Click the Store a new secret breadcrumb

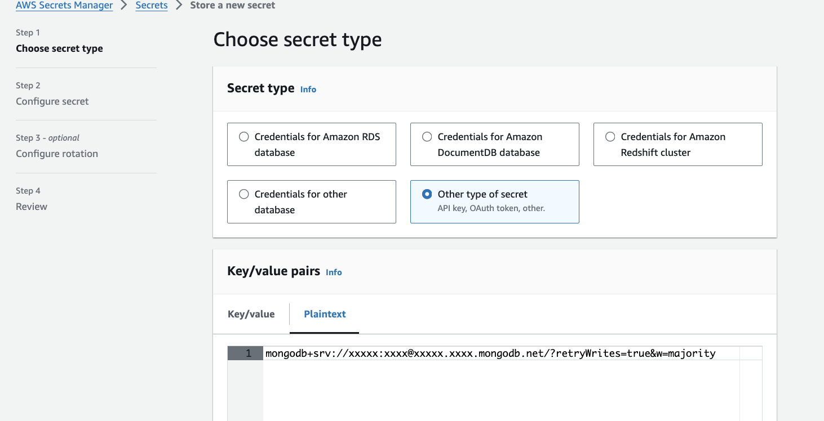coord(233,6)
